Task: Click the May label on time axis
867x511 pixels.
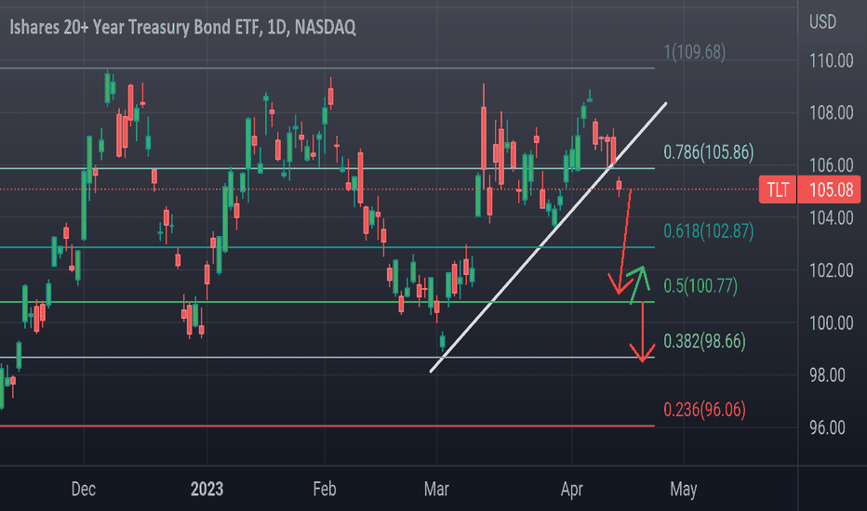Action: 684,489
